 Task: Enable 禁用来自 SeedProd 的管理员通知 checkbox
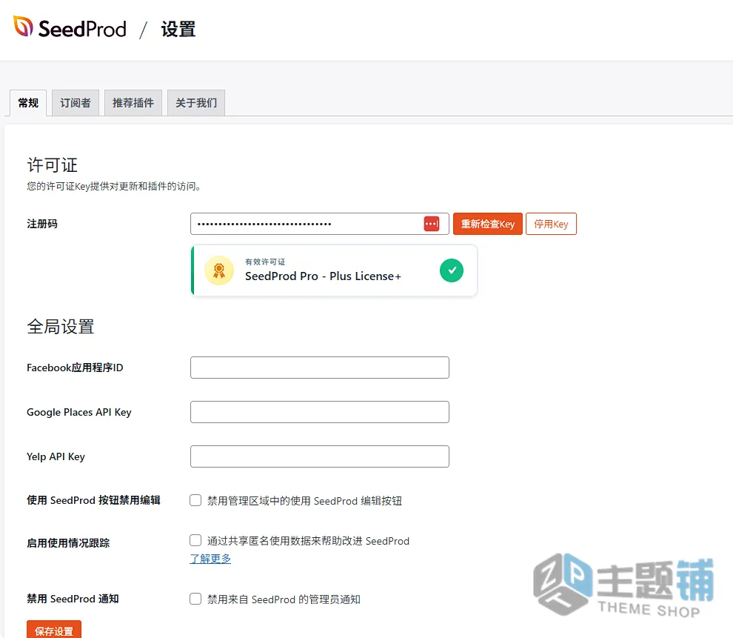click(x=195, y=599)
